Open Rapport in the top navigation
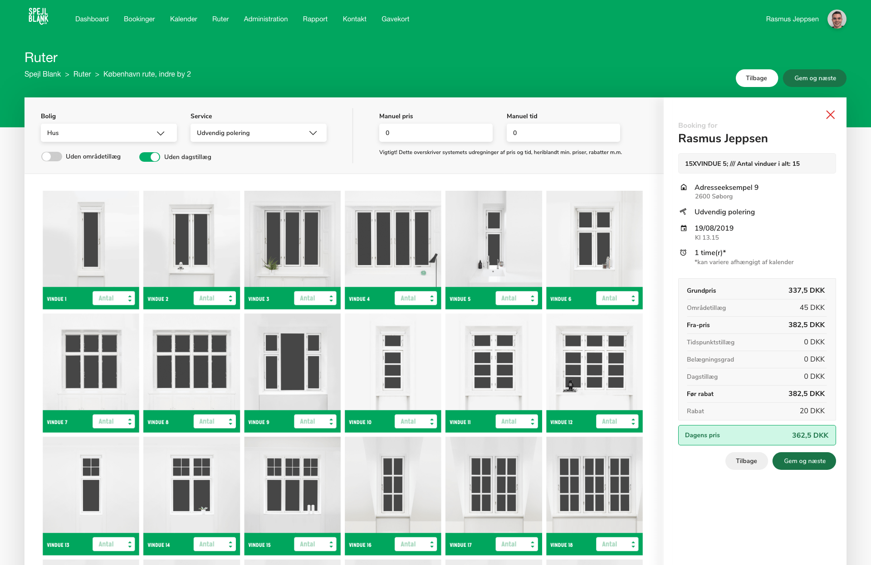 click(315, 19)
